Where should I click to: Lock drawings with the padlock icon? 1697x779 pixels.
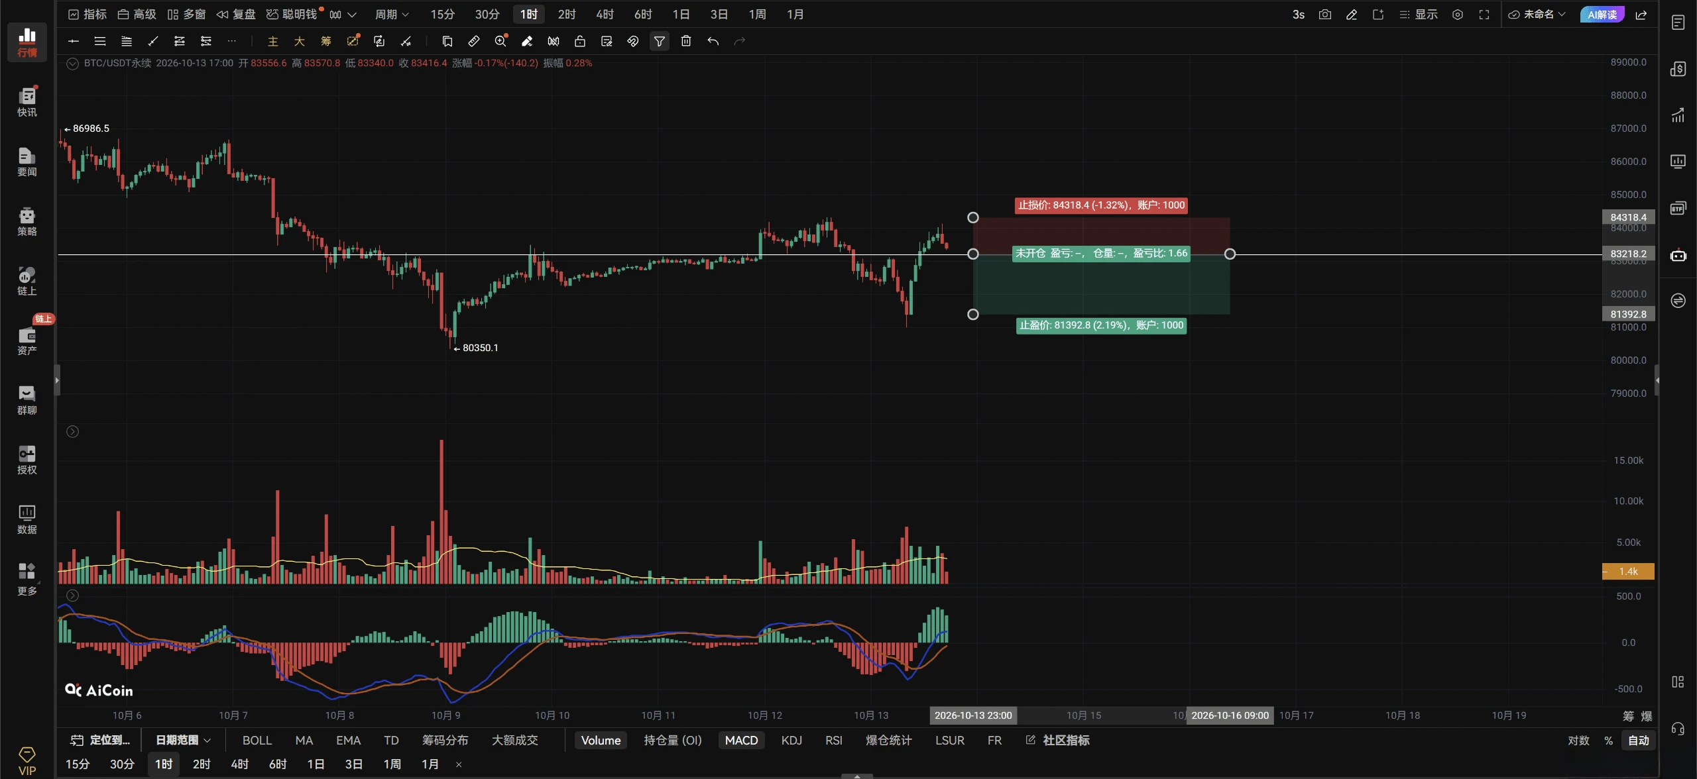tap(580, 41)
